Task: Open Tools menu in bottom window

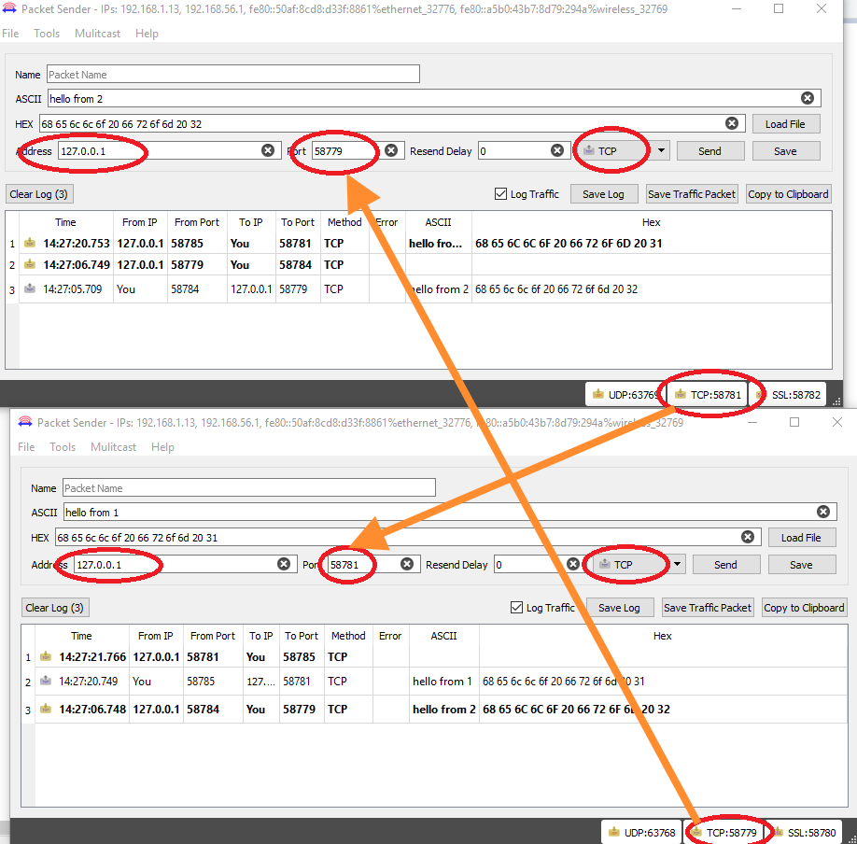Action: click(x=63, y=447)
